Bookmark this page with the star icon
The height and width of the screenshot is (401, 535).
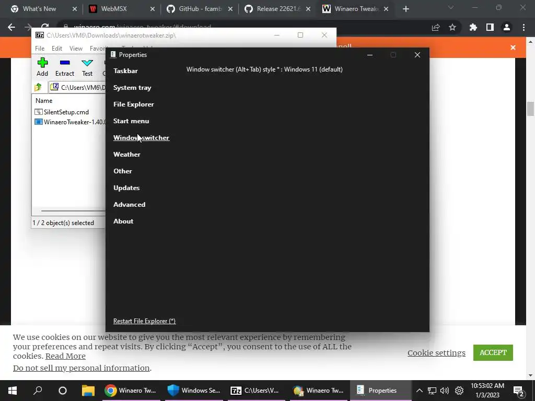click(452, 27)
